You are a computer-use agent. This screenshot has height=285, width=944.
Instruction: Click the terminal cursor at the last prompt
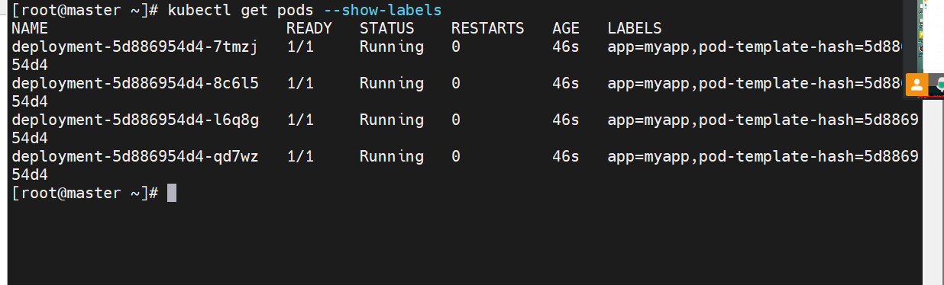point(172,193)
